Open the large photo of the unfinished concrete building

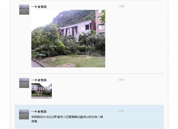[68, 39]
